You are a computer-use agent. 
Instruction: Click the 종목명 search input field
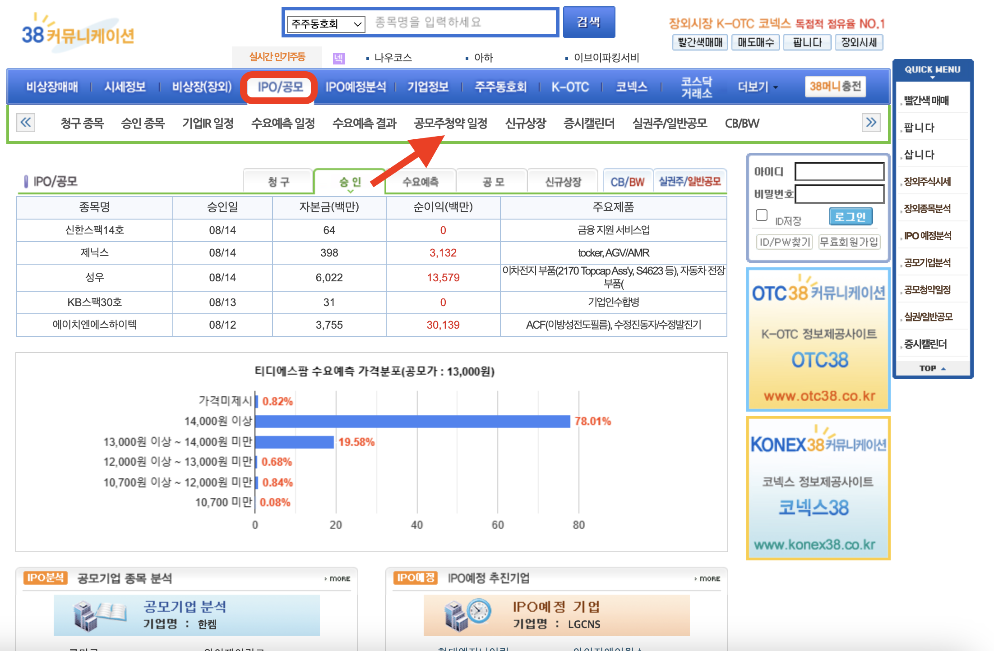click(460, 23)
